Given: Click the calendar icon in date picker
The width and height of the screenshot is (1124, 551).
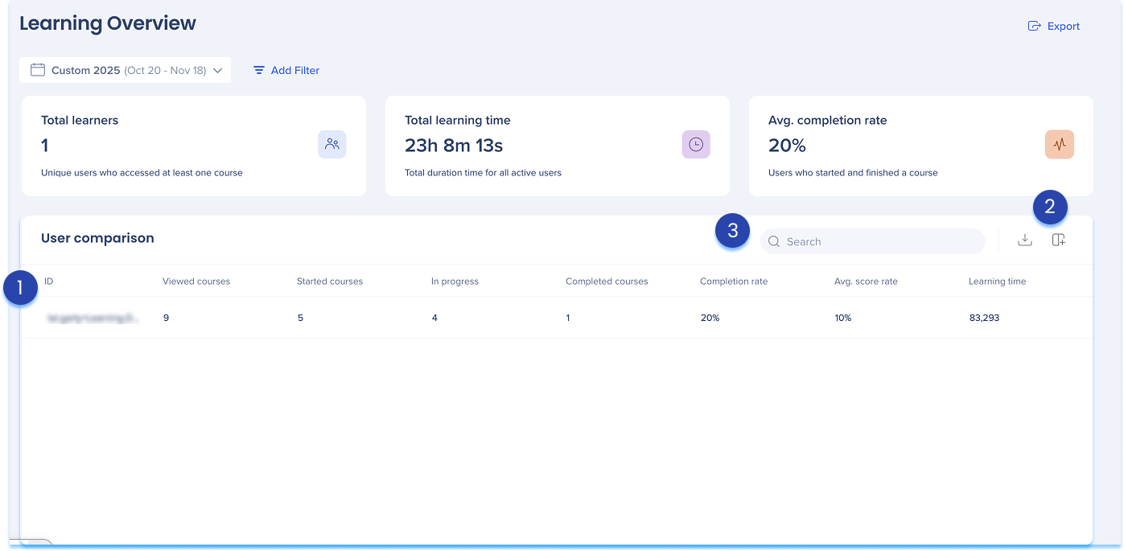Looking at the screenshot, I should pyautogui.click(x=37, y=70).
